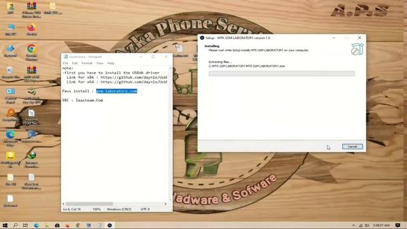Select the Internet Download Manager desktop icon
407x229 pixels.
pyautogui.click(x=31, y=160)
